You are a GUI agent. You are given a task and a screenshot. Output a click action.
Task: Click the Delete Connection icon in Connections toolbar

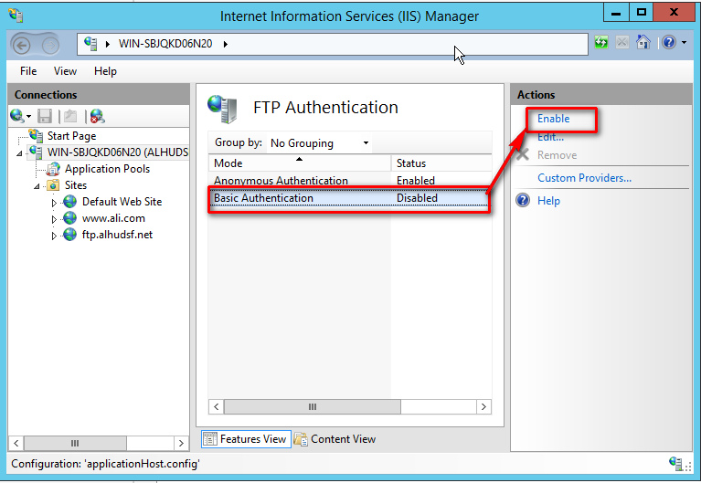[96, 116]
